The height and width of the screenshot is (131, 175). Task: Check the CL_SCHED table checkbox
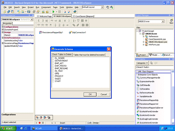[x=53, y=58]
